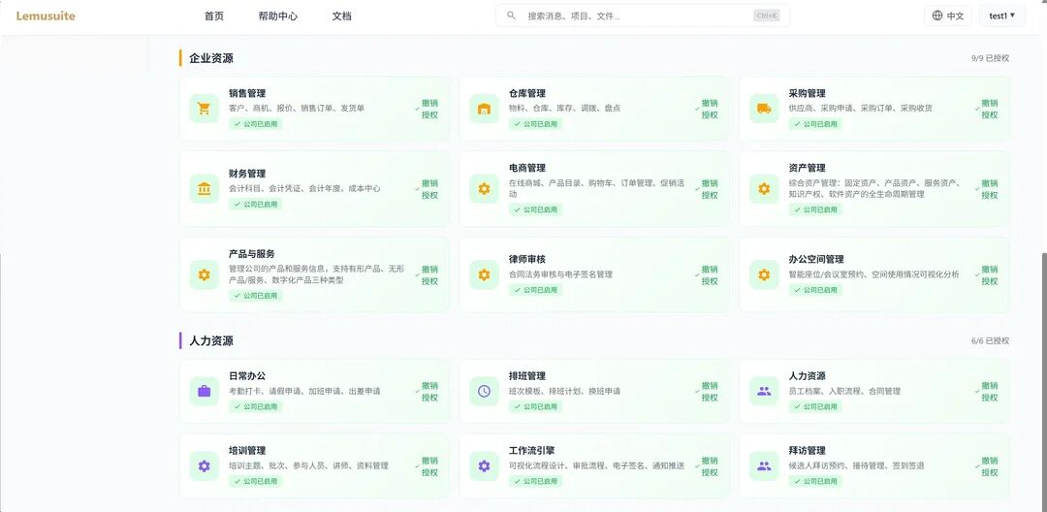Open the test1 user dropdown
Viewport: 1047px width, 512px height.
coord(1001,16)
